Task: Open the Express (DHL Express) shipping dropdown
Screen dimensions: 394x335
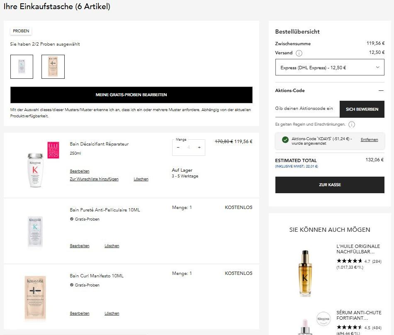Action: click(x=330, y=67)
